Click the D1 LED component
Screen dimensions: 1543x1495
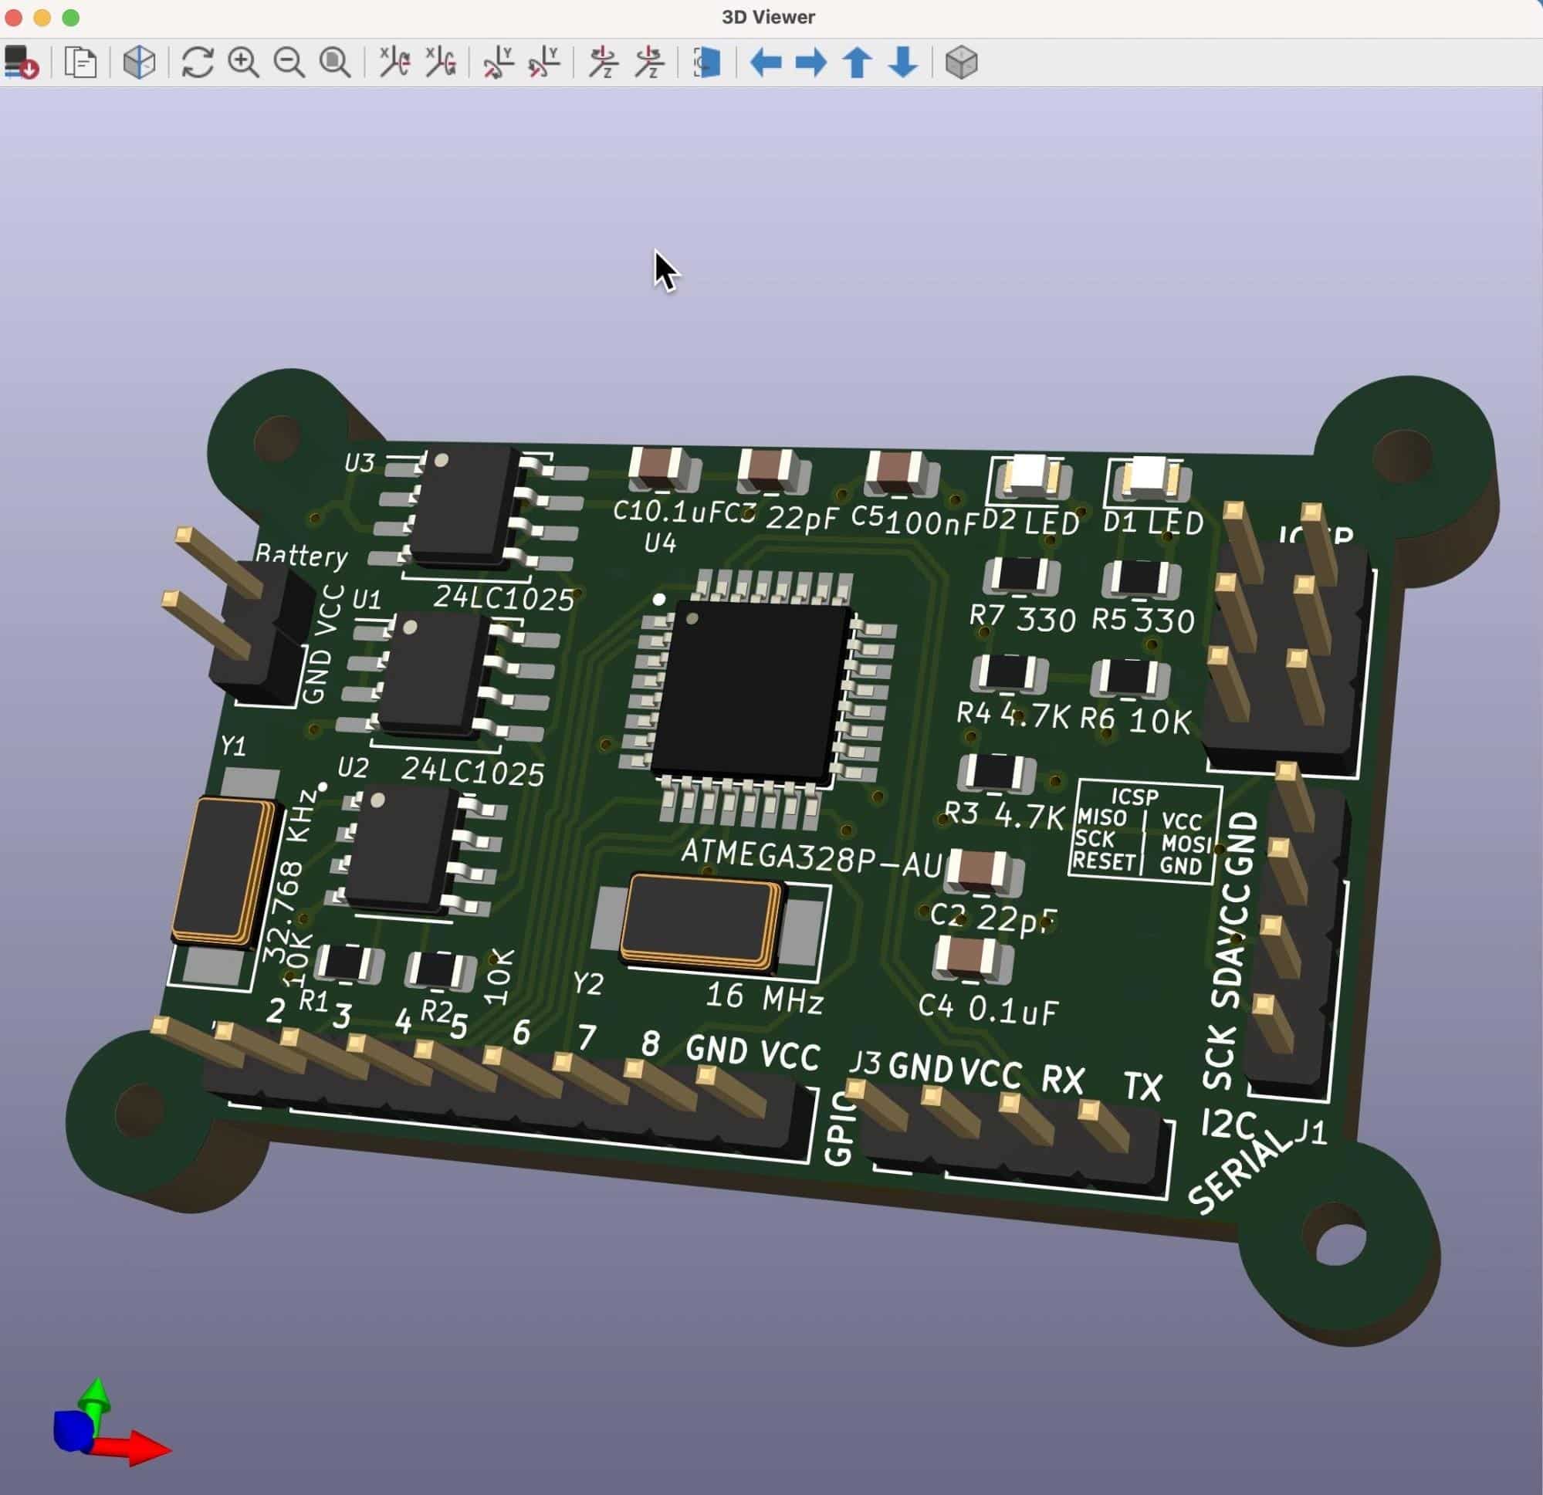point(1149,479)
